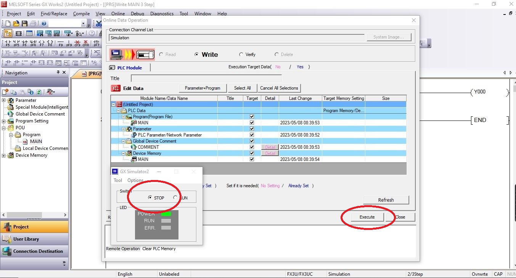Image resolution: width=516 pixels, height=278 pixels.
Task: Collapse (Untitled Project) in data list
Action: (113, 104)
